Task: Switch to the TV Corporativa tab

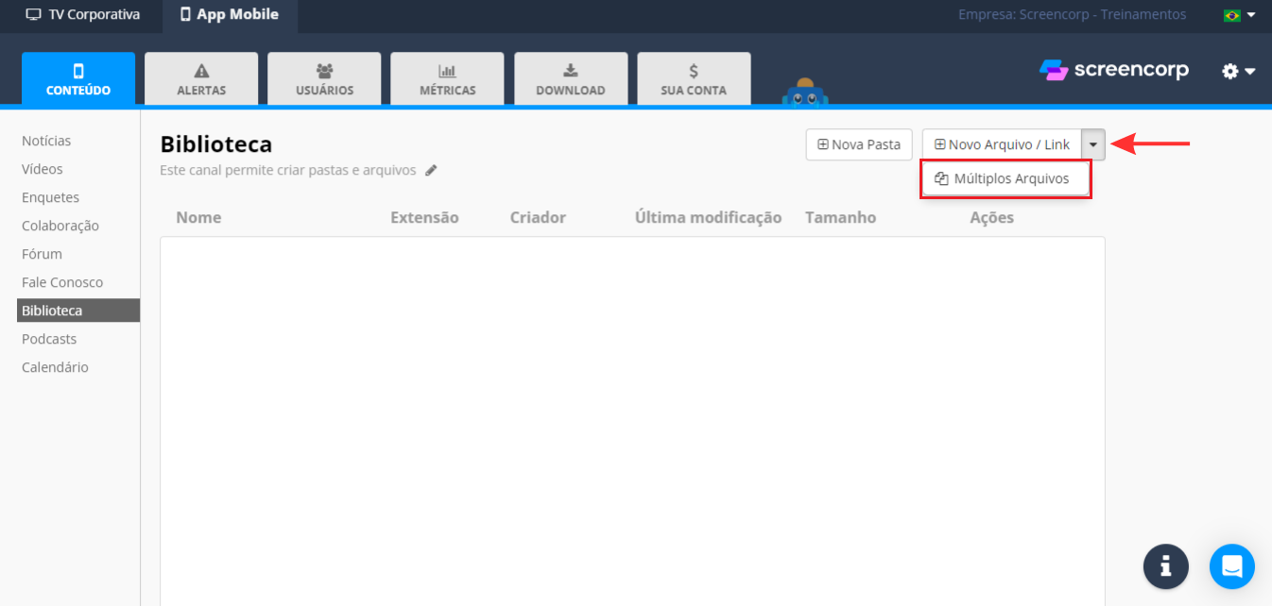Action: (82, 15)
